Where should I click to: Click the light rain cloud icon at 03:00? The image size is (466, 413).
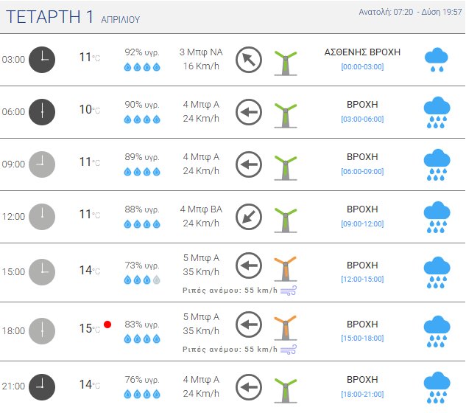tap(437, 60)
